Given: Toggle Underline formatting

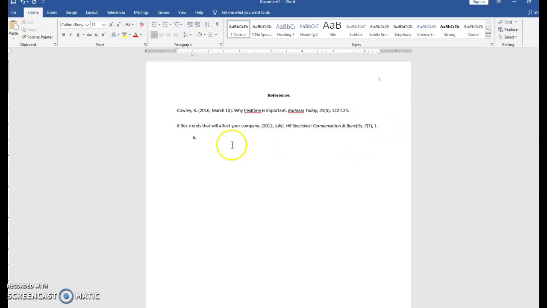Looking at the screenshot, I should [x=78, y=35].
